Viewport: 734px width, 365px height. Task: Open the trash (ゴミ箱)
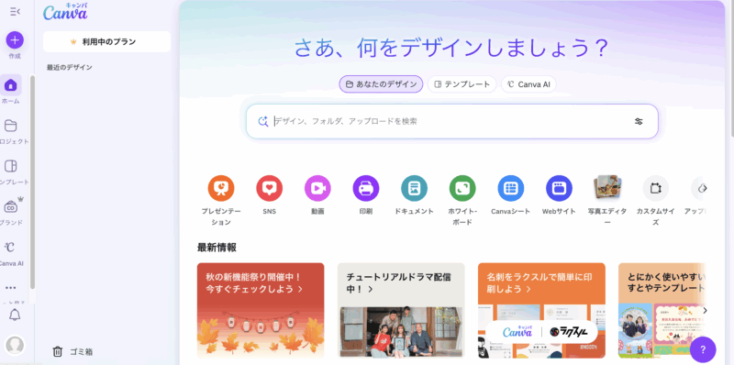pos(72,351)
